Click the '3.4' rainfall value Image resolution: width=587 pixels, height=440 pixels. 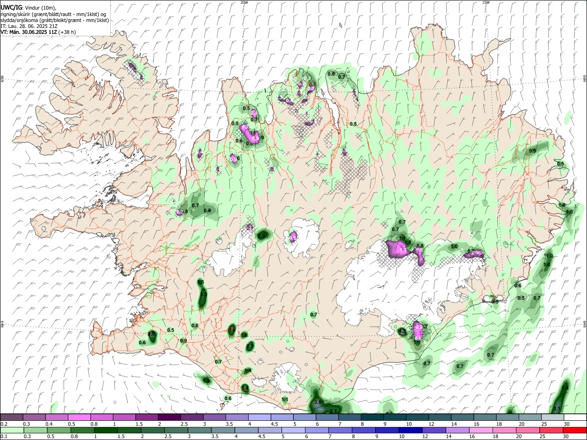click(245, 388)
